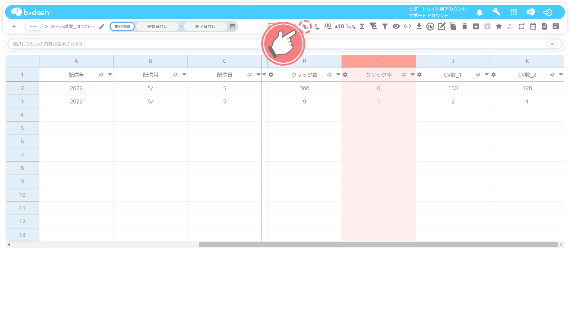This screenshot has width=570, height=320.
Task: Select column A header
Action: (76, 61)
